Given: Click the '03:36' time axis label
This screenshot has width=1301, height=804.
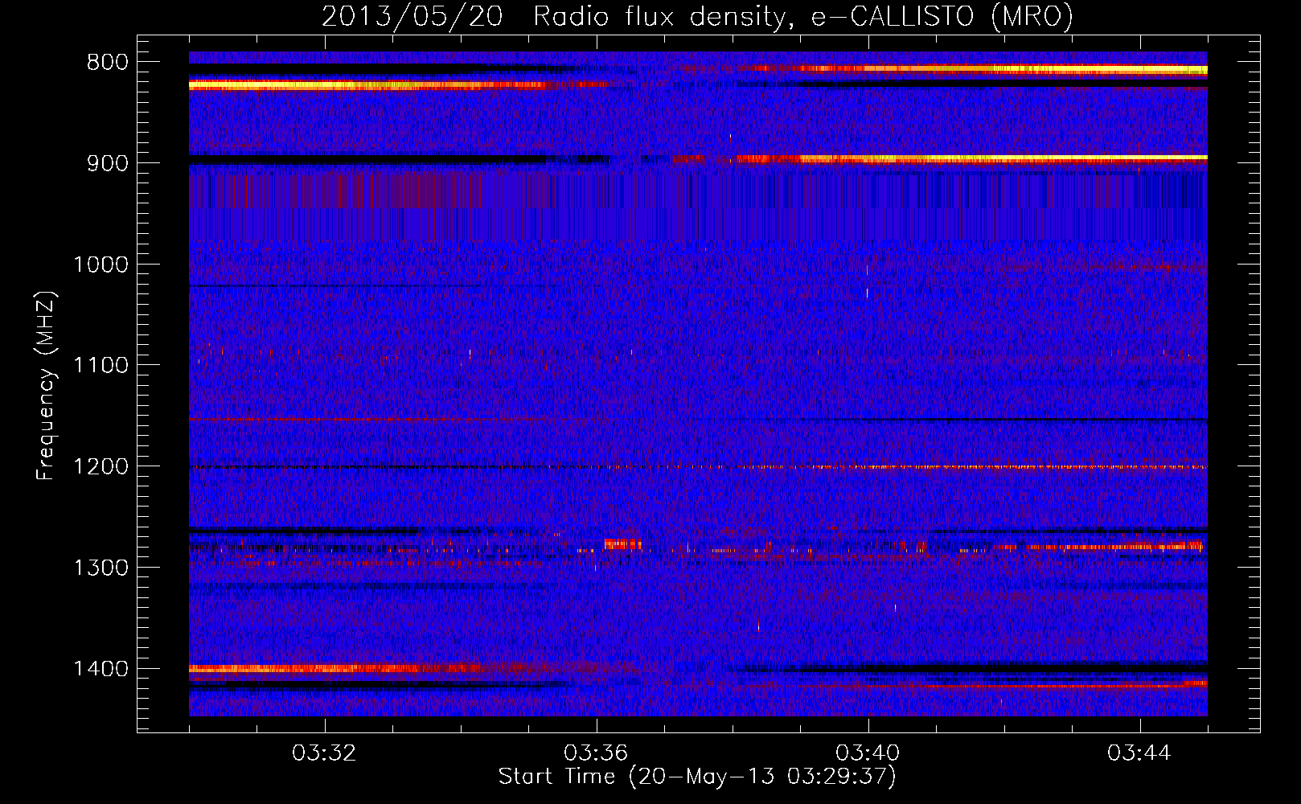Looking at the screenshot, I should pos(596,753).
